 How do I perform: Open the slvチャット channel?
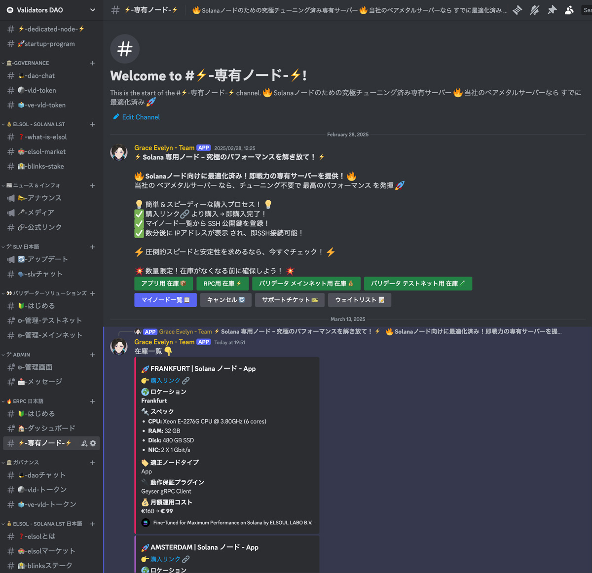[x=52, y=274]
